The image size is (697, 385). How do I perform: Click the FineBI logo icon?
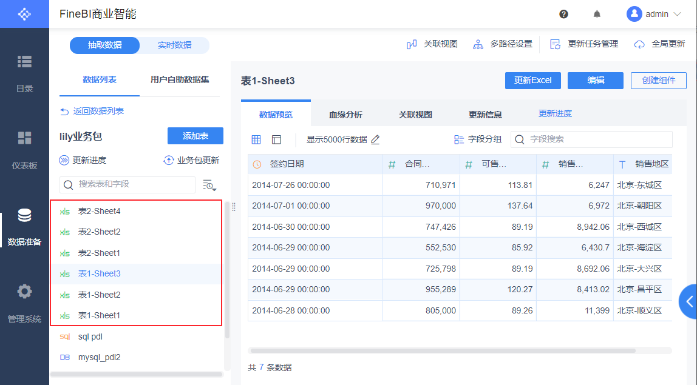[24, 14]
